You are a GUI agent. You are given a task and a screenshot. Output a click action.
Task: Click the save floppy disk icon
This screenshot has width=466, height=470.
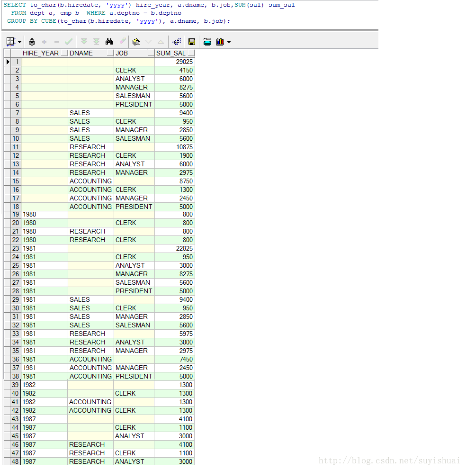(192, 42)
